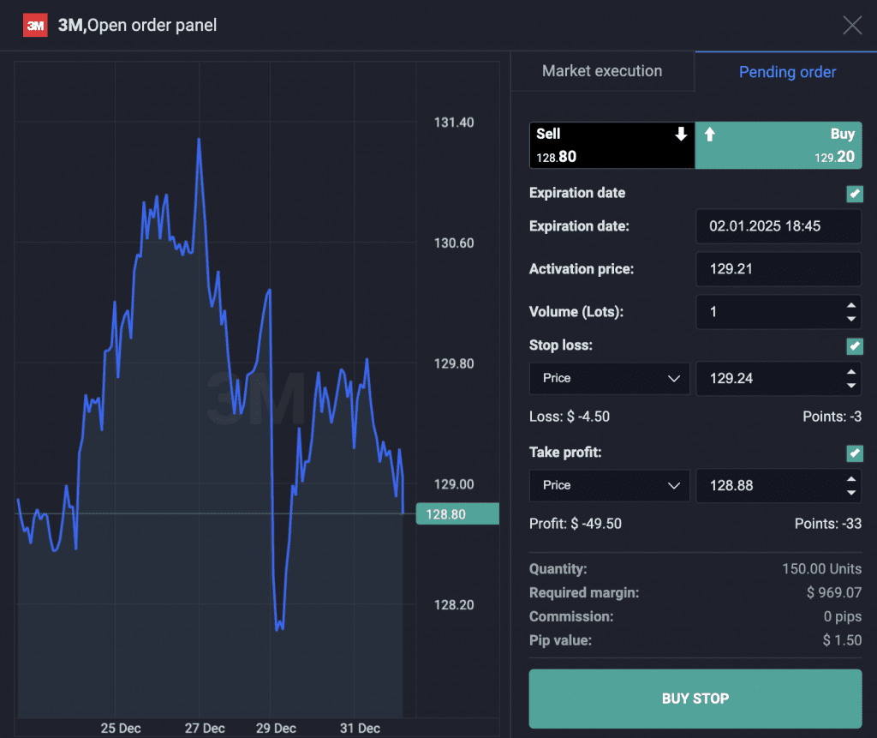
Task: Decrease the Take profit value with stepper arrow
Action: pos(851,490)
